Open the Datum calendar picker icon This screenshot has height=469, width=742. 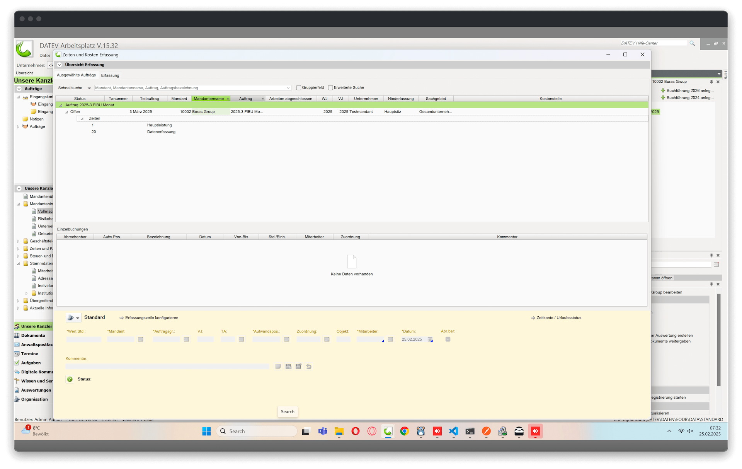point(430,339)
